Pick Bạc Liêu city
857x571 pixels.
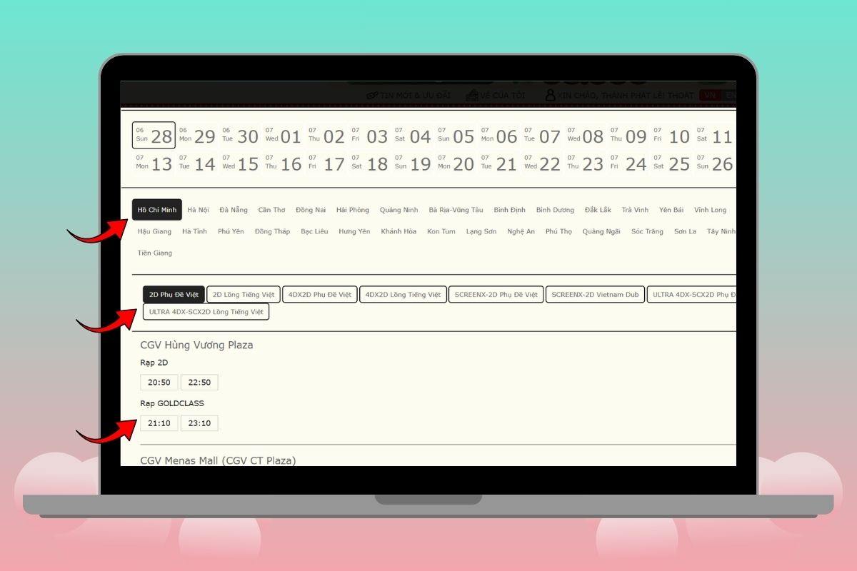[314, 231]
